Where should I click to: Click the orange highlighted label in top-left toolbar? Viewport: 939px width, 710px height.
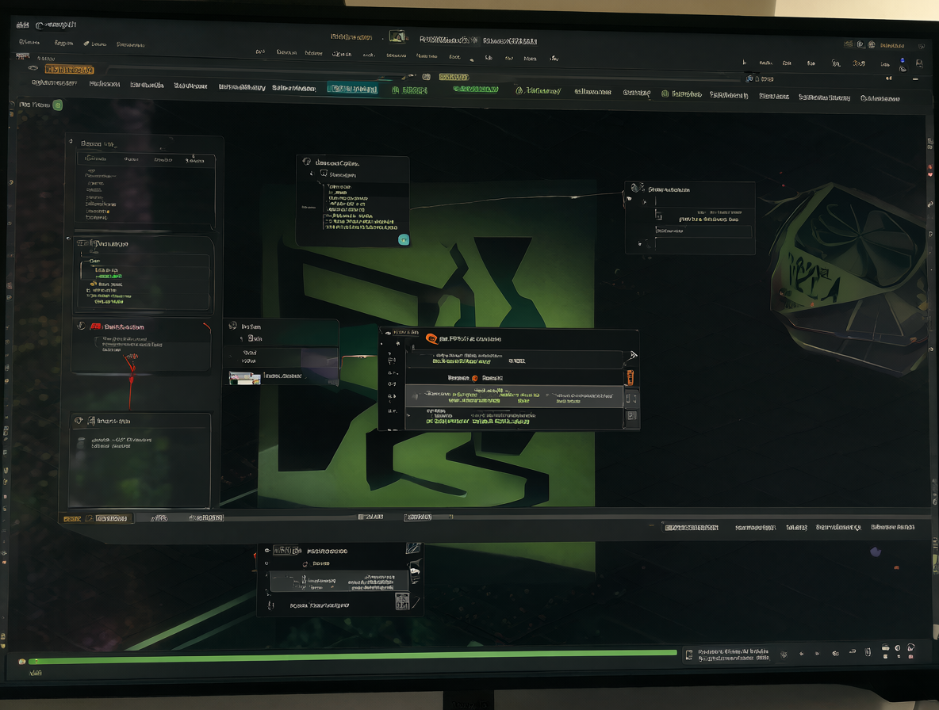[x=70, y=70]
